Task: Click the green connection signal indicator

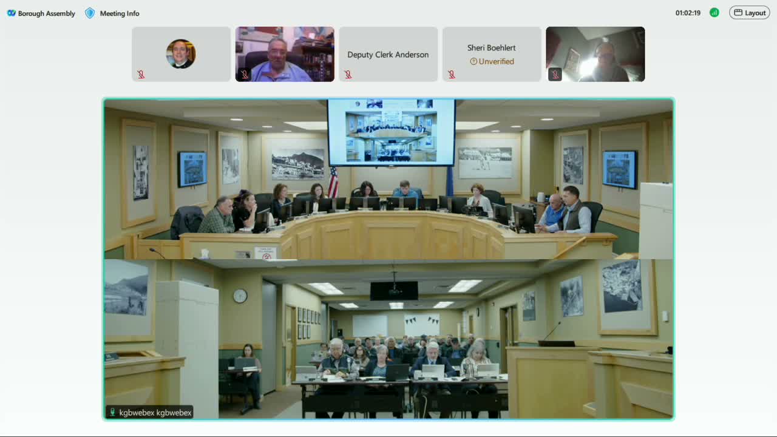Action: coord(714,13)
